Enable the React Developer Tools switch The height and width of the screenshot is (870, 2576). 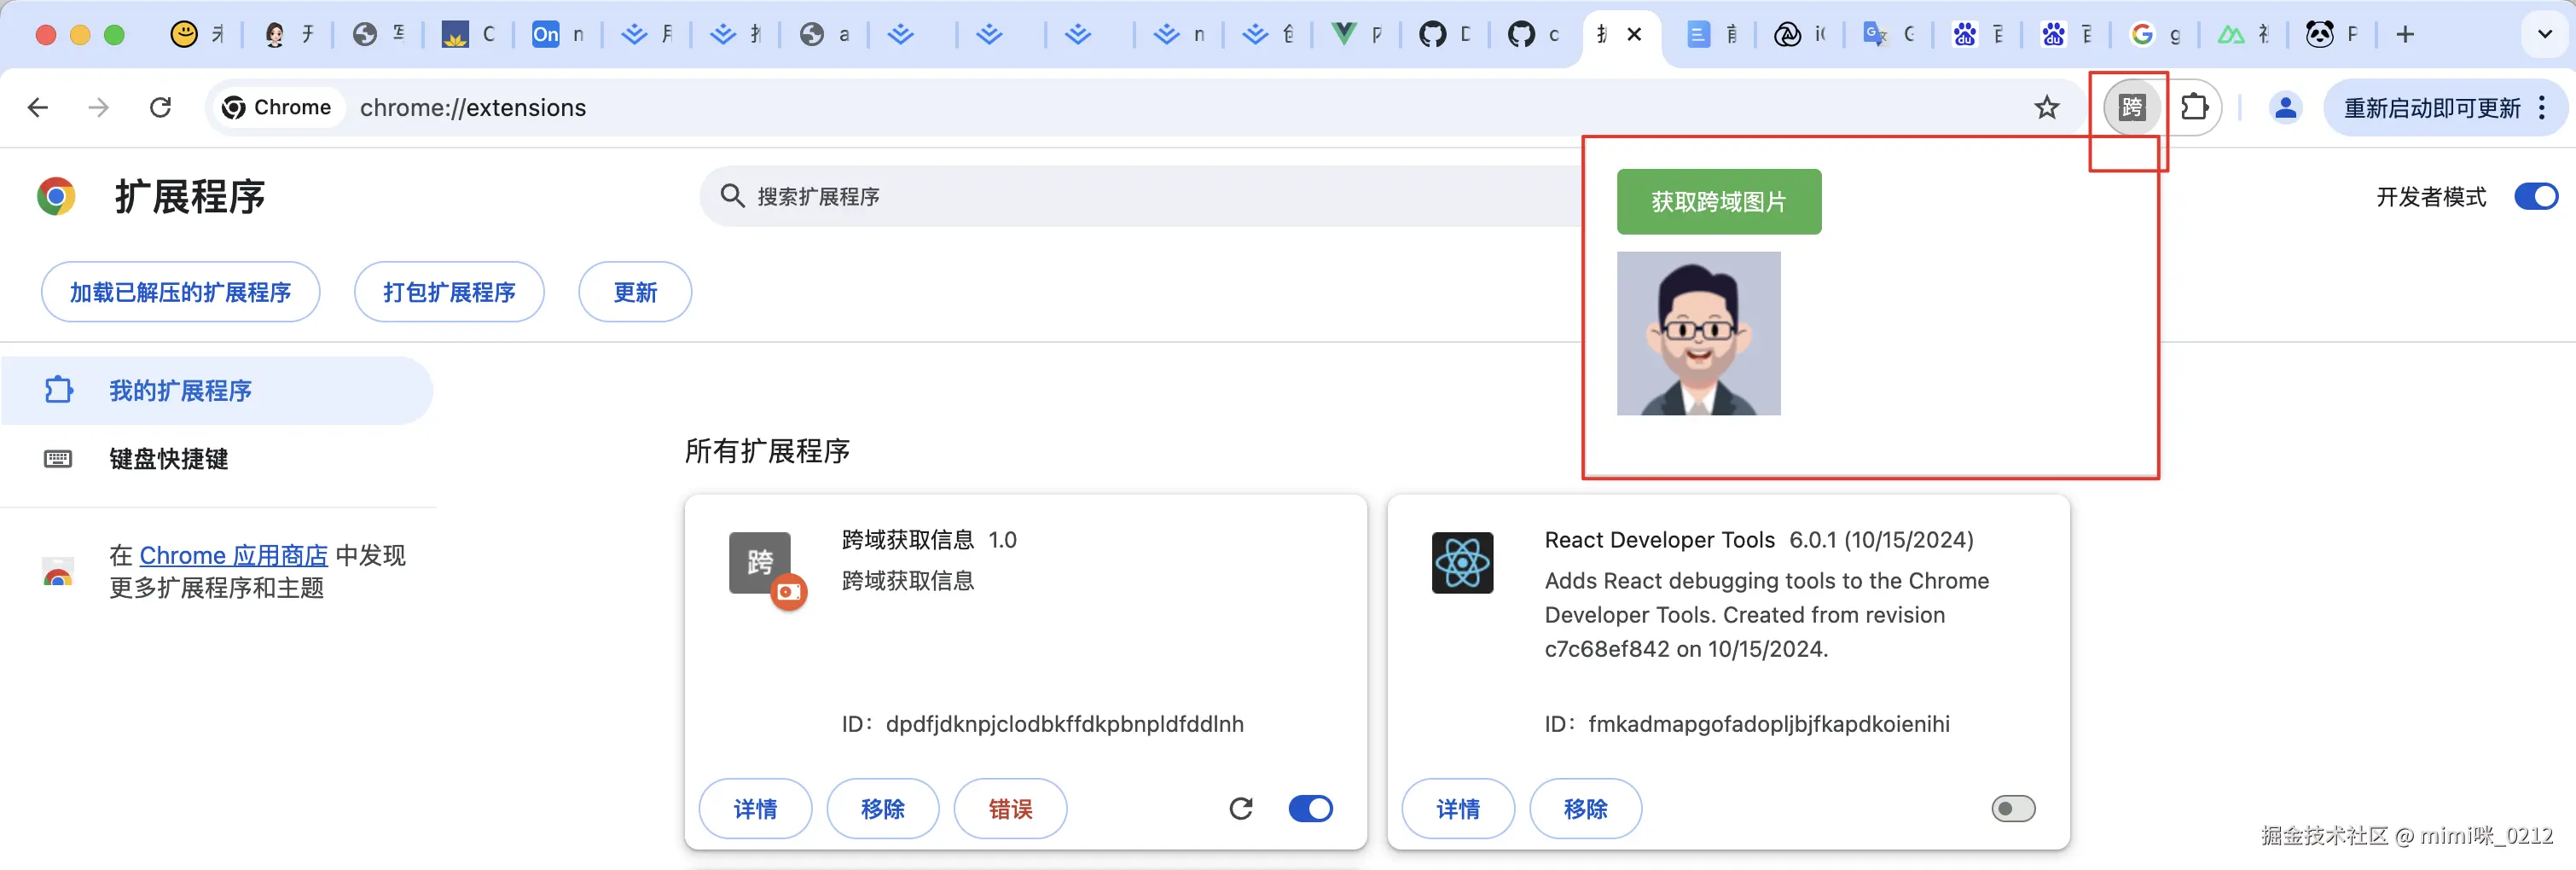click(x=2013, y=808)
